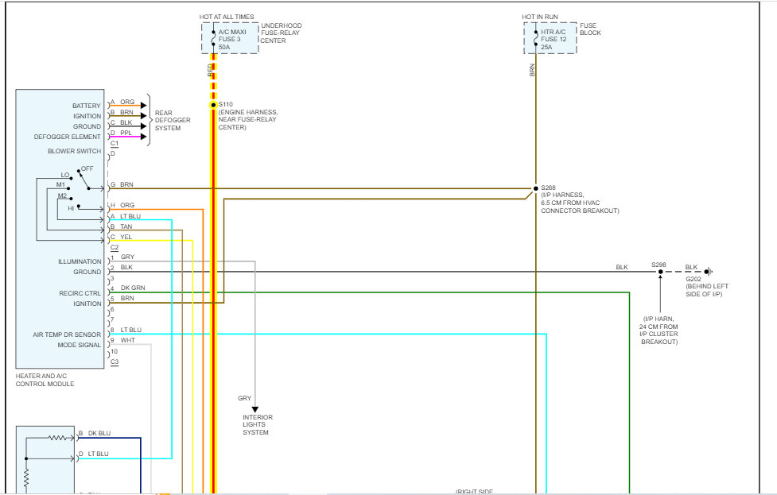Click the MODE SIGNAL terminal label
Screen dimensions: 777x495
coord(79,345)
